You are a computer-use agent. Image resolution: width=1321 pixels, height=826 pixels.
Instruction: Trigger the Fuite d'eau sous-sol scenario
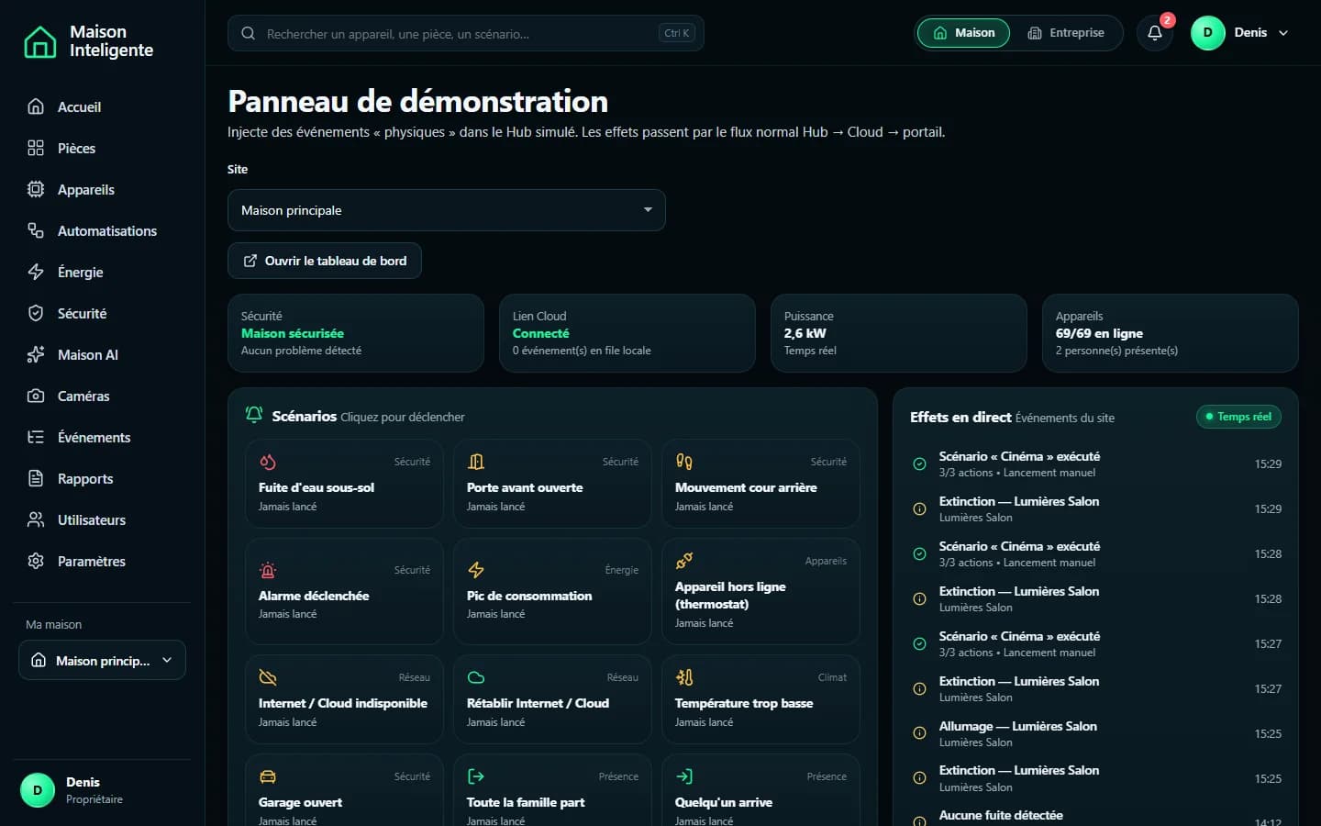click(344, 483)
